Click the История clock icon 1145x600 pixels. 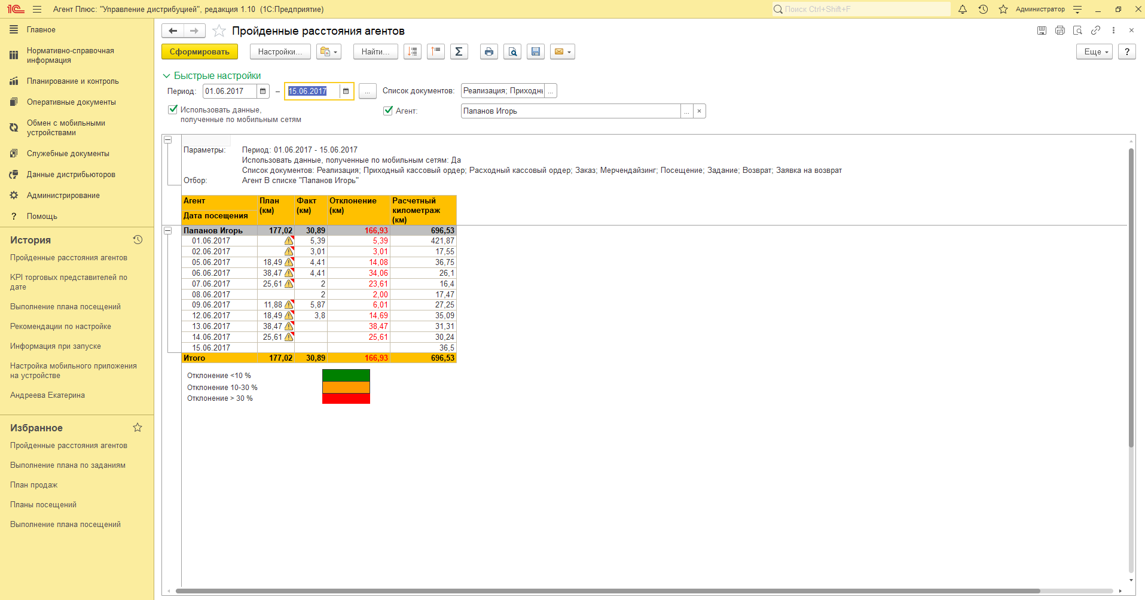click(x=138, y=240)
